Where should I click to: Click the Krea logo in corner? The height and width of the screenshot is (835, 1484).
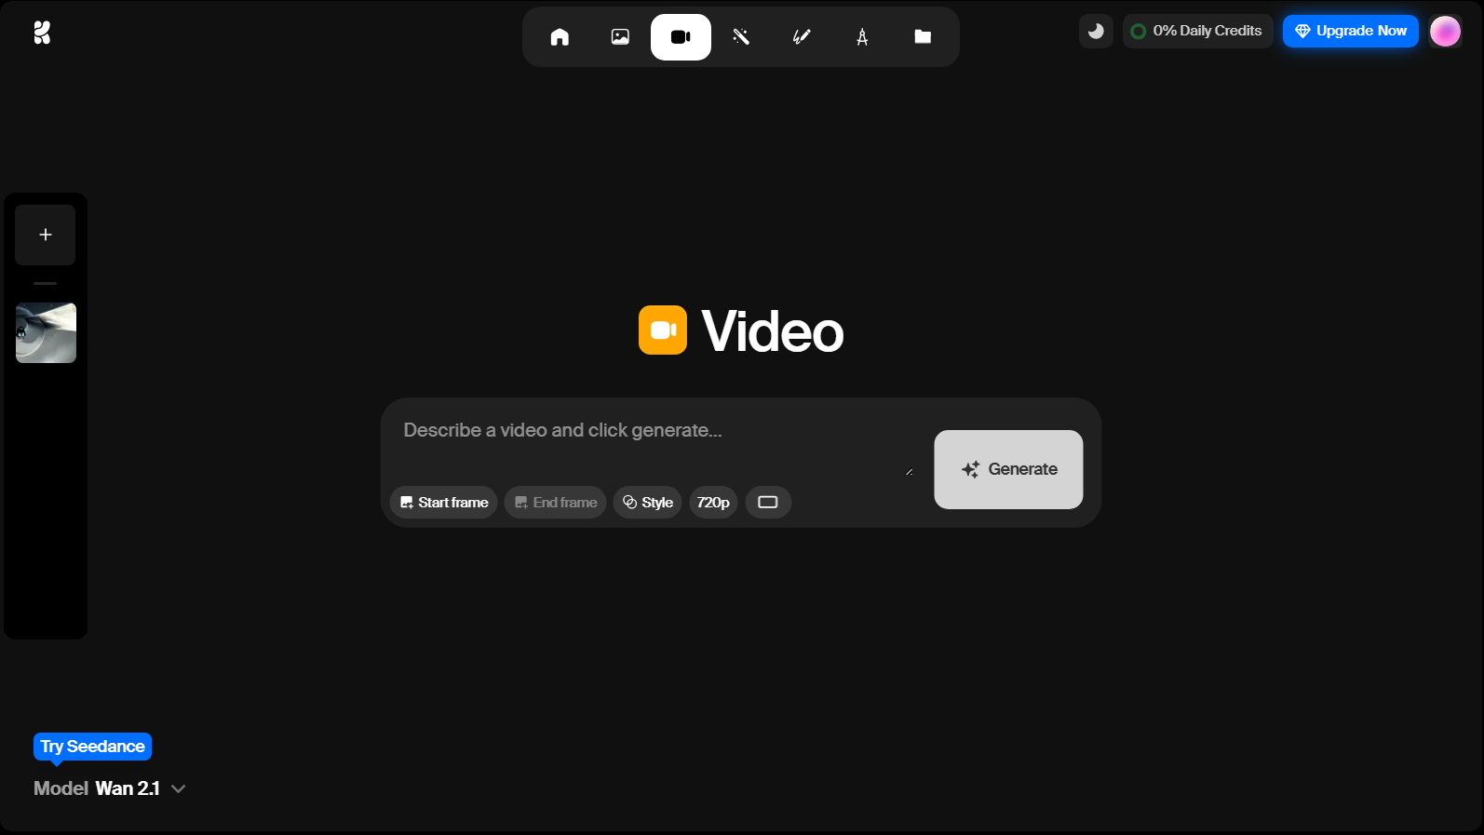(x=42, y=33)
